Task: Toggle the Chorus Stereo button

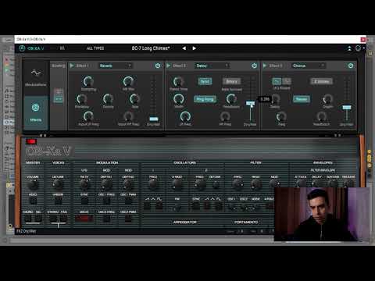Action: 302,99
